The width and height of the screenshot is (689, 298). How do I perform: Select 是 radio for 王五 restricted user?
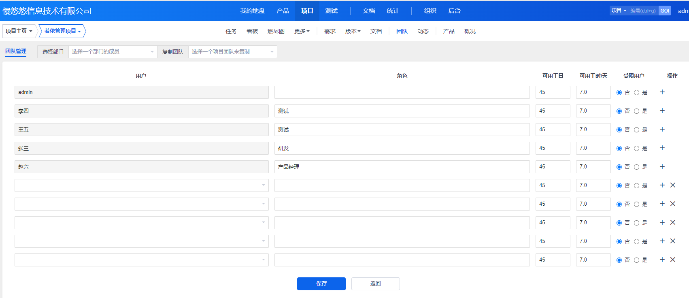(636, 130)
